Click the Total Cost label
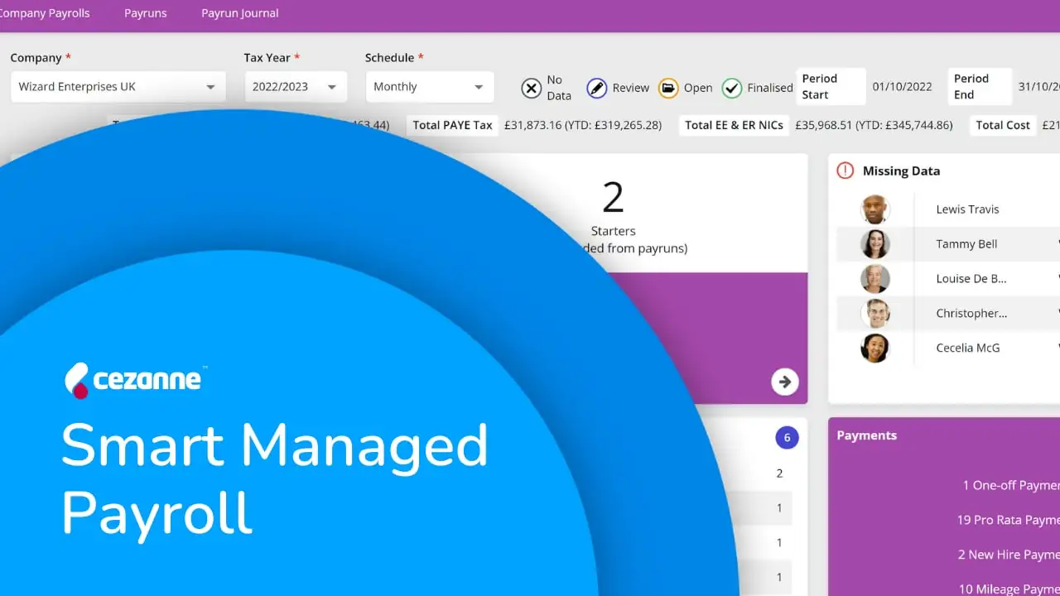The width and height of the screenshot is (1060, 596). point(1003,125)
